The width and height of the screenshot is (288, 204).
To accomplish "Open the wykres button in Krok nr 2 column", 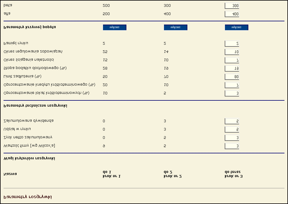I will (x=176, y=27).
